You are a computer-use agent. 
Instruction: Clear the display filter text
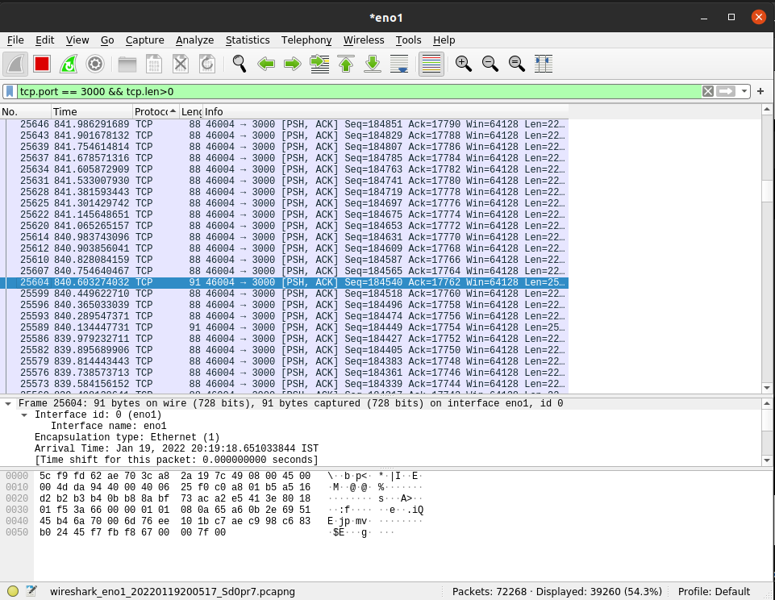tap(707, 91)
